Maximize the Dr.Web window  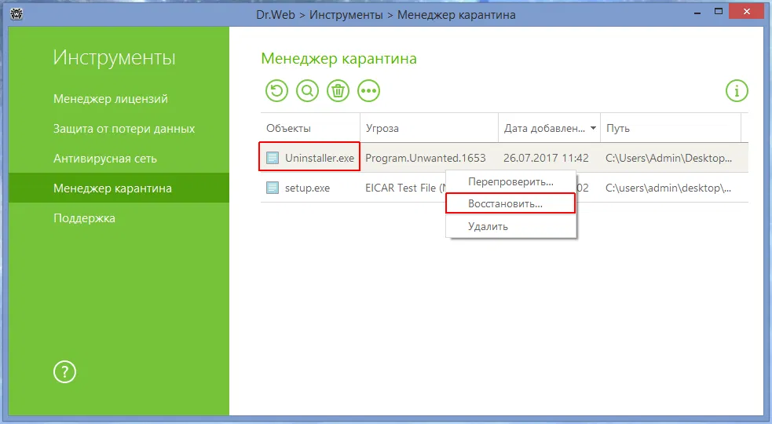pyautogui.click(x=719, y=11)
